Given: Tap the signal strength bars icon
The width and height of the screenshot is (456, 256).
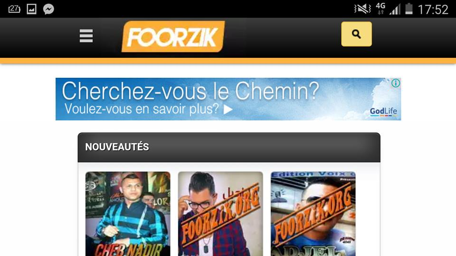Looking at the screenshot, I should point(395,9).
